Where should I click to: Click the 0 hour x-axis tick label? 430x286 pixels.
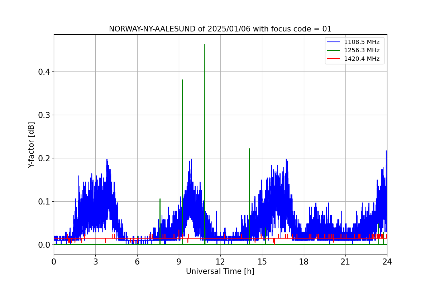click(x=54, y=262)
